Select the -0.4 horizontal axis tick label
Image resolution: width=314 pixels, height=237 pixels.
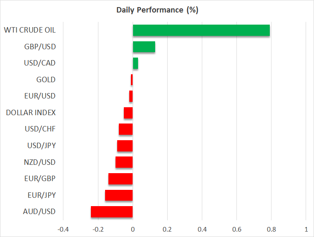pyautogui.click(x=63, y=229)
